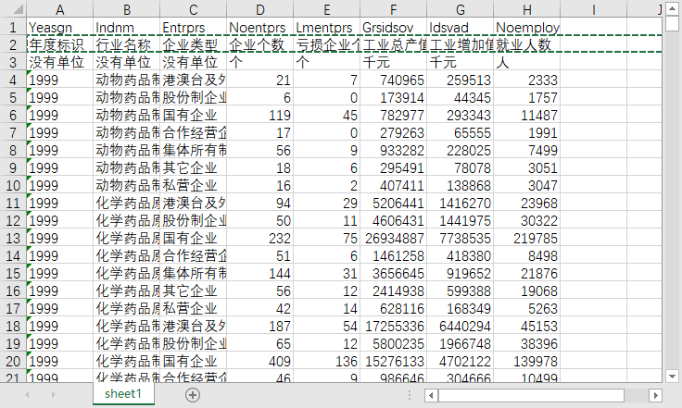Select row 20 header
682x408 pixels.
point(13,361)
